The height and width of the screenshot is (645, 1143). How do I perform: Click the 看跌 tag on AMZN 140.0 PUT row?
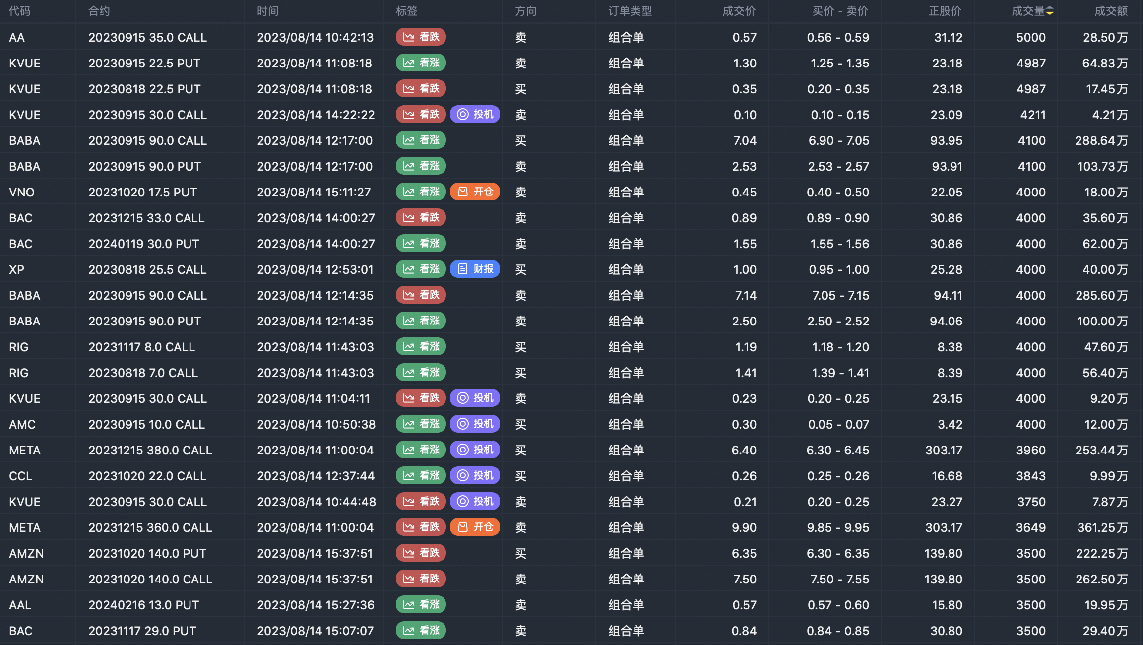[x=421, y=553]
